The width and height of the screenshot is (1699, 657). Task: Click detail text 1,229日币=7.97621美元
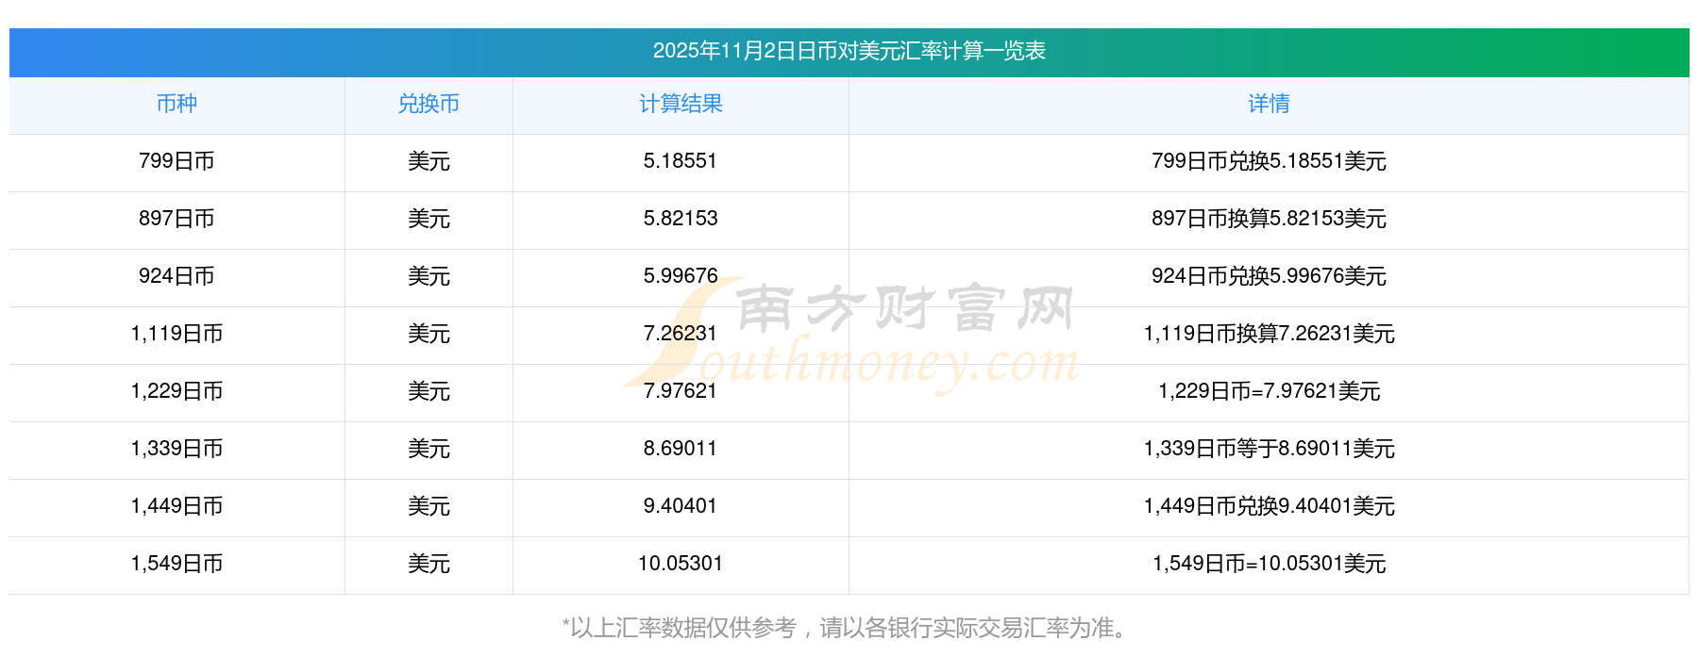pyautogui.click(x=1269, y=391)
